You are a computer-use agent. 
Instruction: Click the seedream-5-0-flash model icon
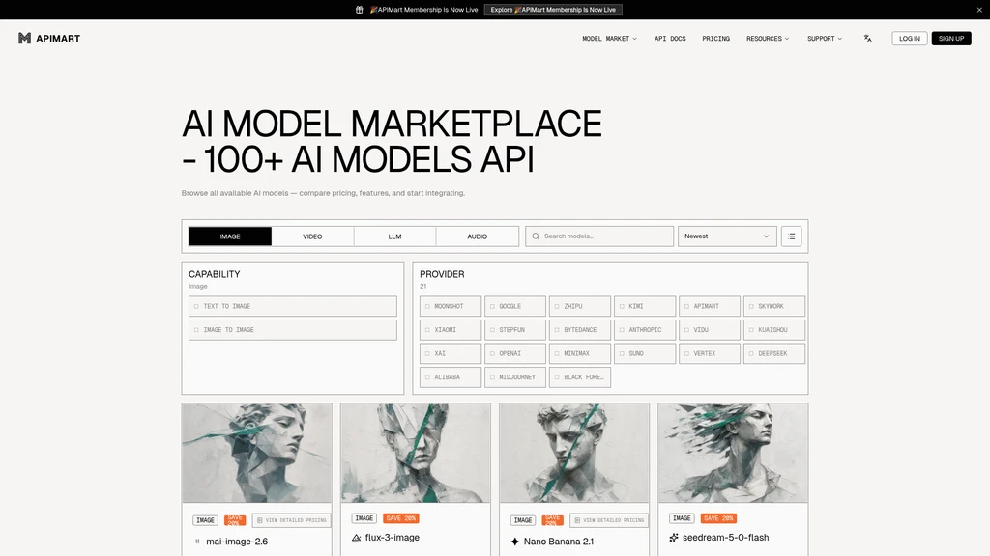tap(674, 538)
